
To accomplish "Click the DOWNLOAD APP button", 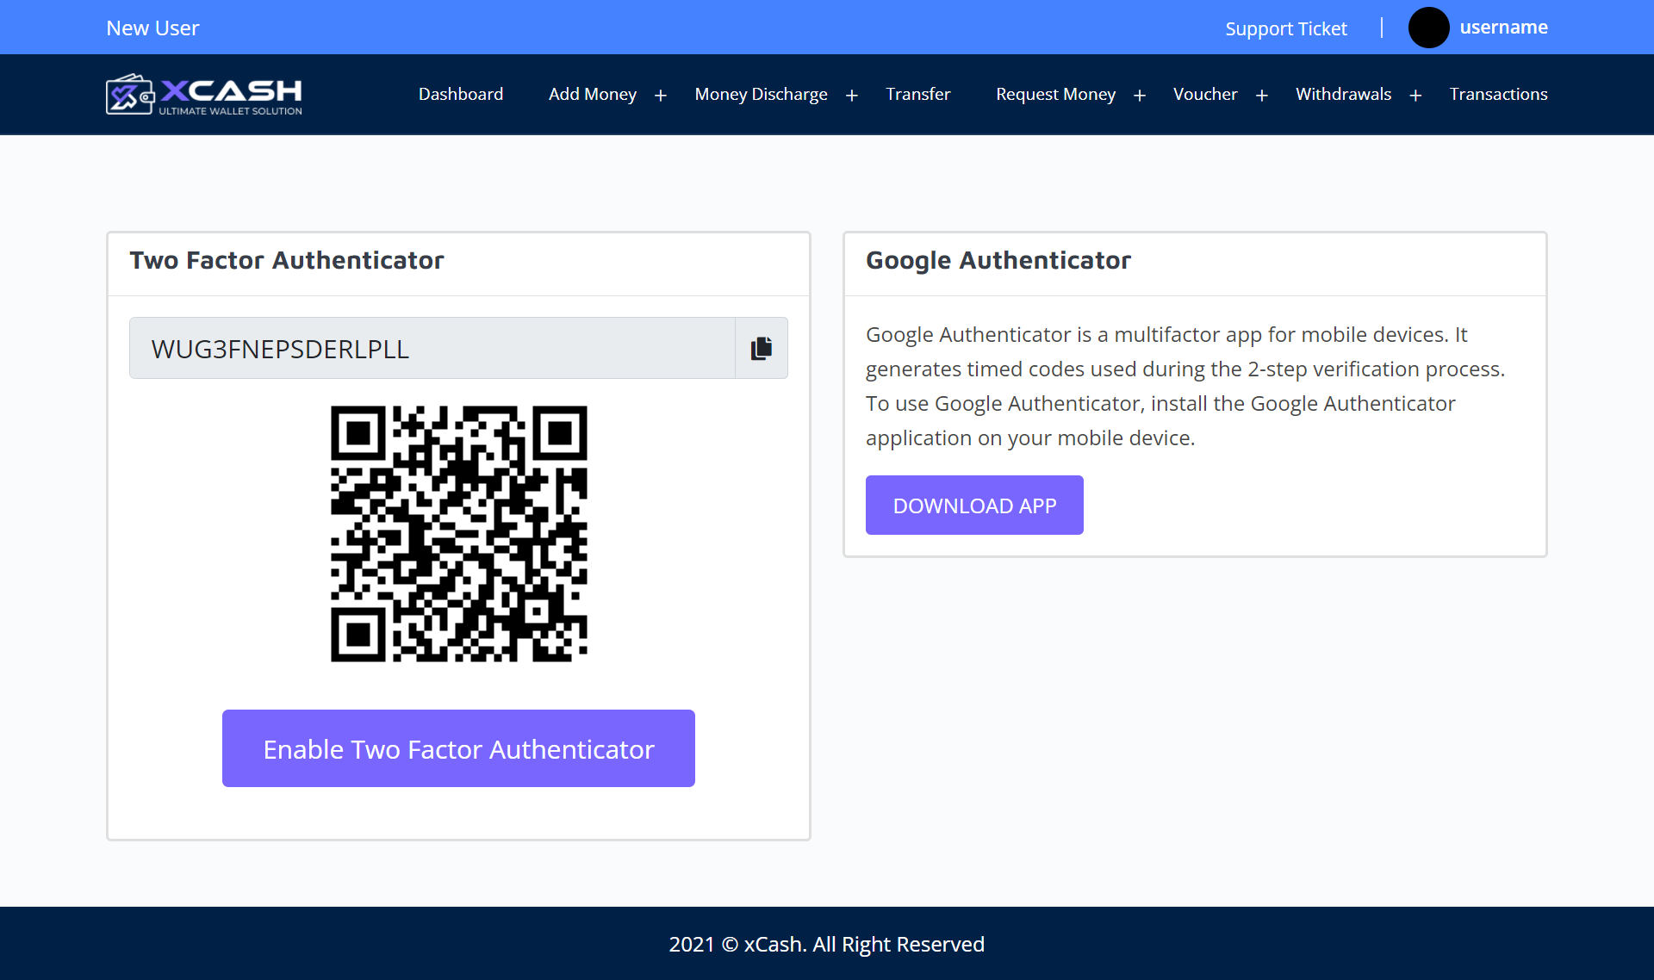I will [974, 506].
